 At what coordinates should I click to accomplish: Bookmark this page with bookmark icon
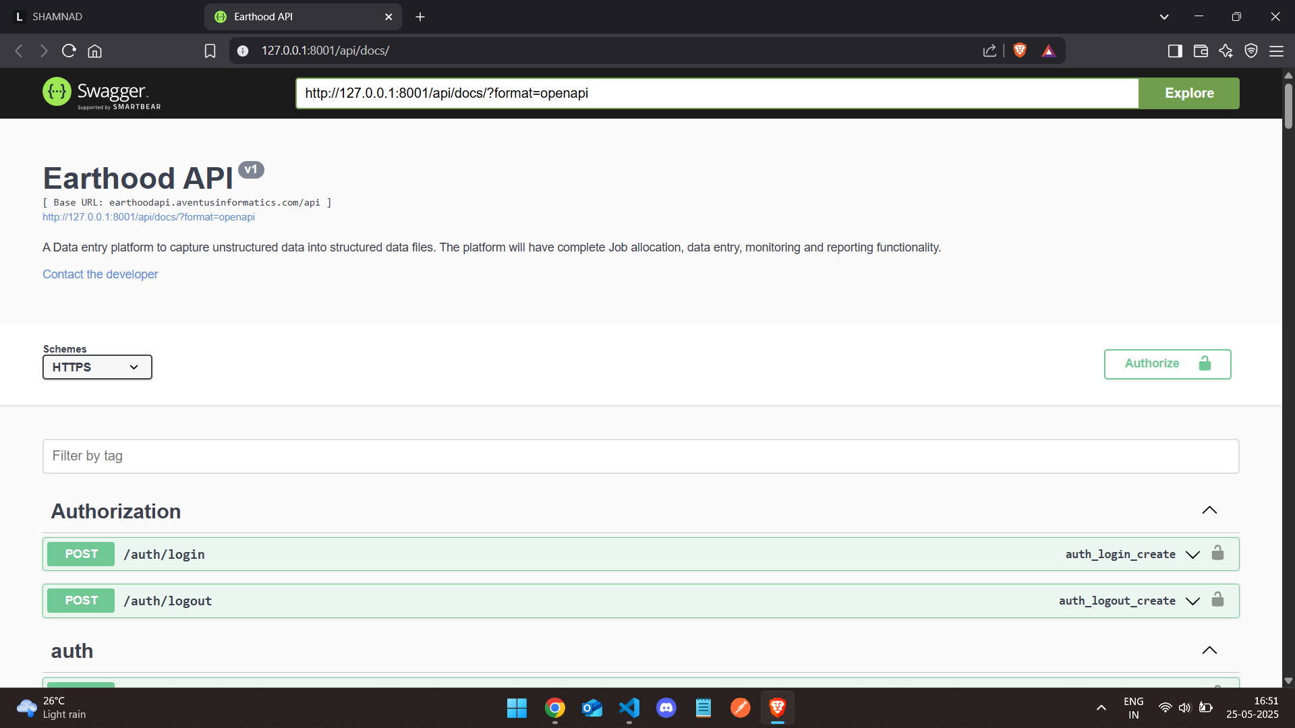(210, 51)
